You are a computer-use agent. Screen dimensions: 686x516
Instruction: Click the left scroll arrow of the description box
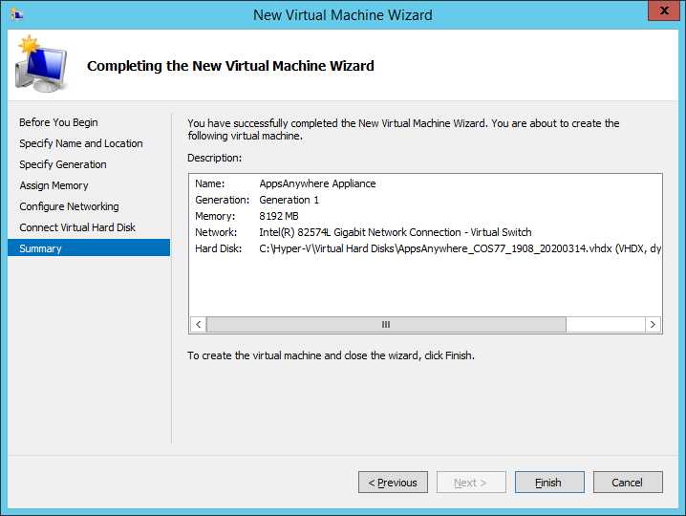[198, 325]
